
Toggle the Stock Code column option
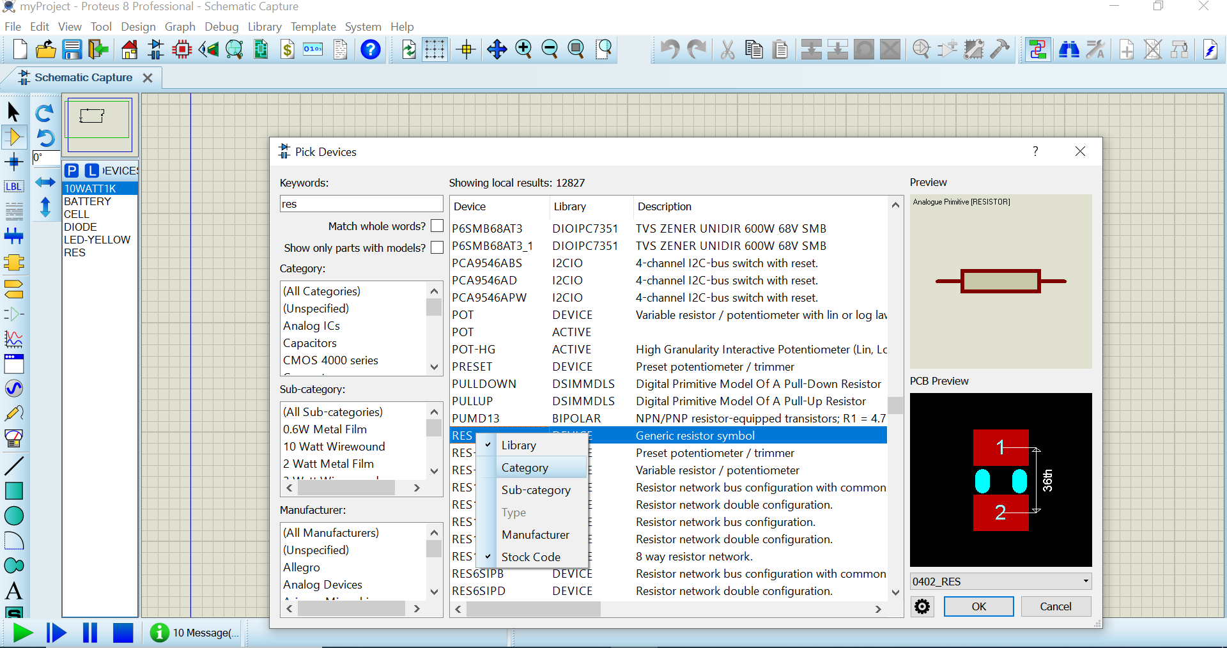point(530,557)
